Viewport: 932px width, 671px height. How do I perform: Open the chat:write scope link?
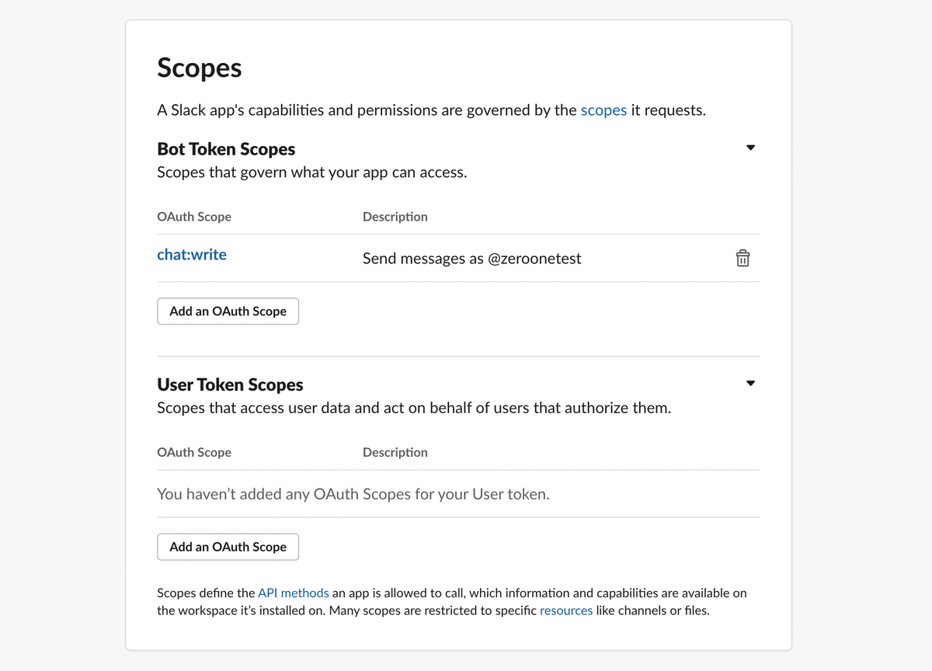[192, 255]
